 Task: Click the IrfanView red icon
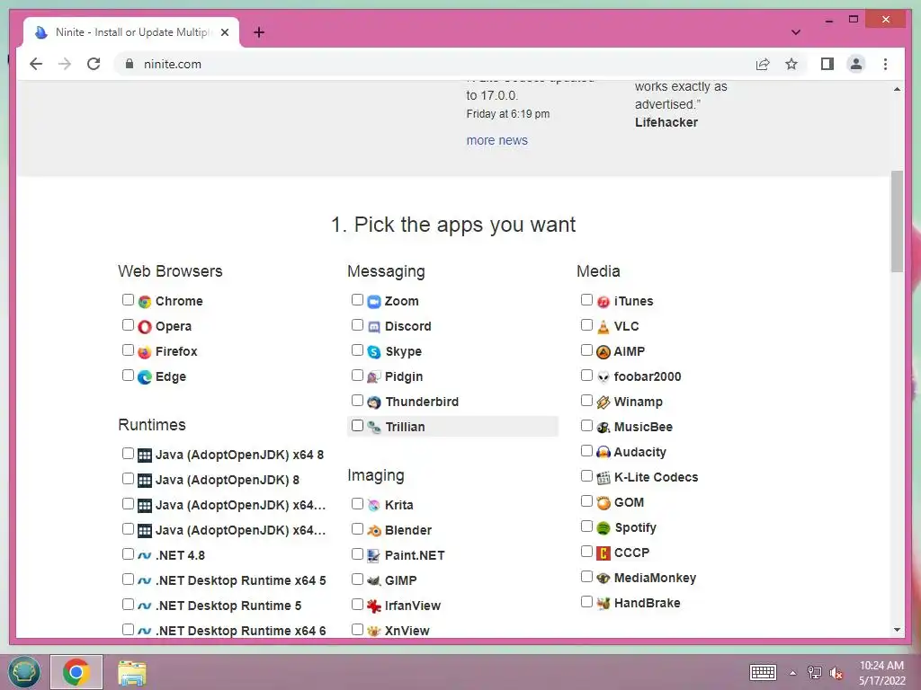(374, 606)
